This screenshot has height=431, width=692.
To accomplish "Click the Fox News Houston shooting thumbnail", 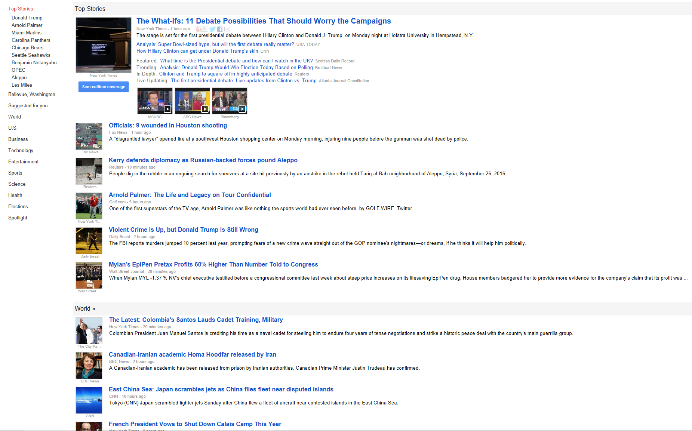I will 89,136.
